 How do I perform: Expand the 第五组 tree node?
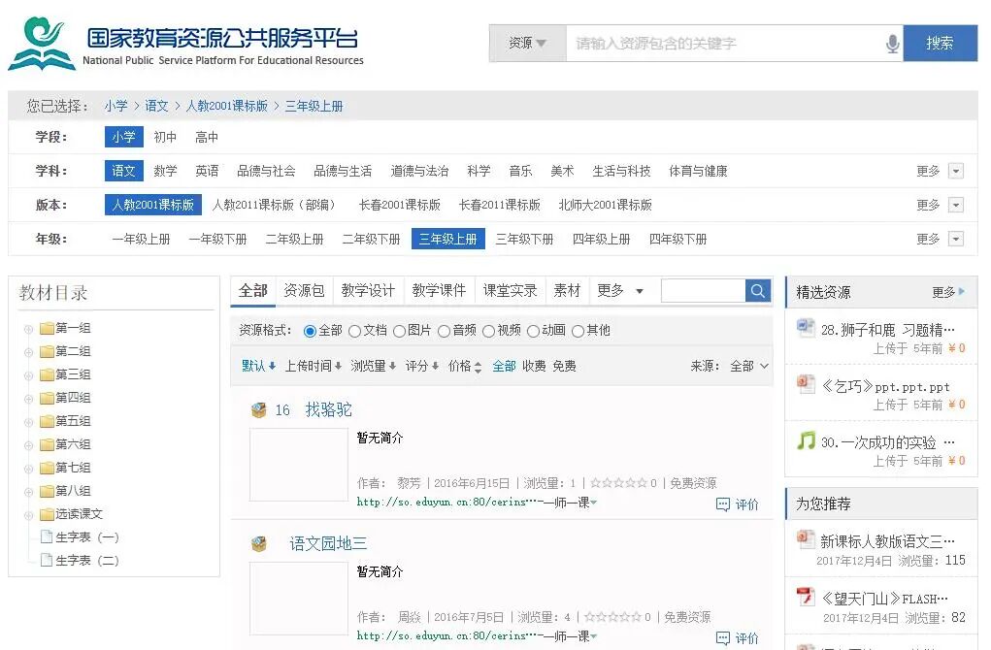(28, 422)
